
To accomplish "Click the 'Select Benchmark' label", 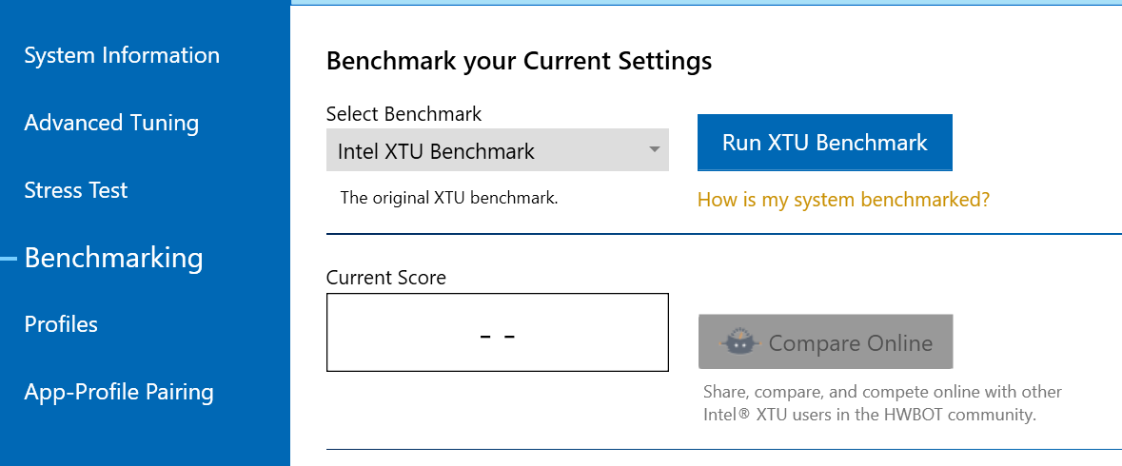I will pos(404,113).
